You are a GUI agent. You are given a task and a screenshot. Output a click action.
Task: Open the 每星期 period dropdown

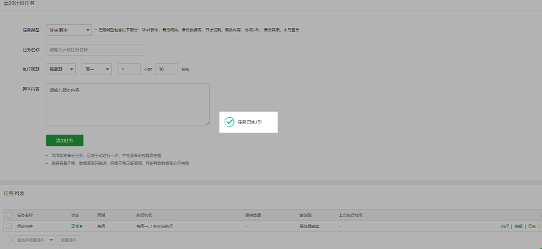[61, 69]
